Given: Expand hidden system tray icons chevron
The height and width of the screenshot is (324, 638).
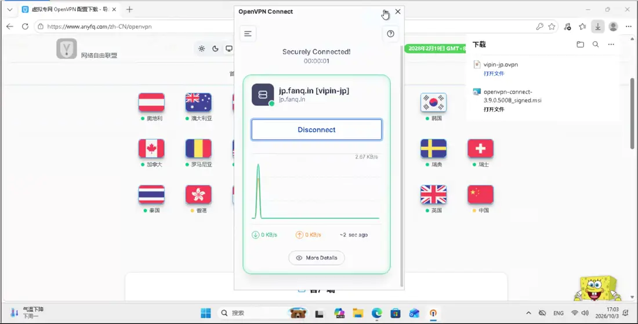Looking at the screenshot, I should pos(528,313).
